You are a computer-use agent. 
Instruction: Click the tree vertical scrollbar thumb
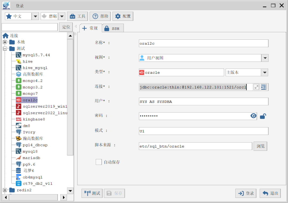[x=70, y=97]
